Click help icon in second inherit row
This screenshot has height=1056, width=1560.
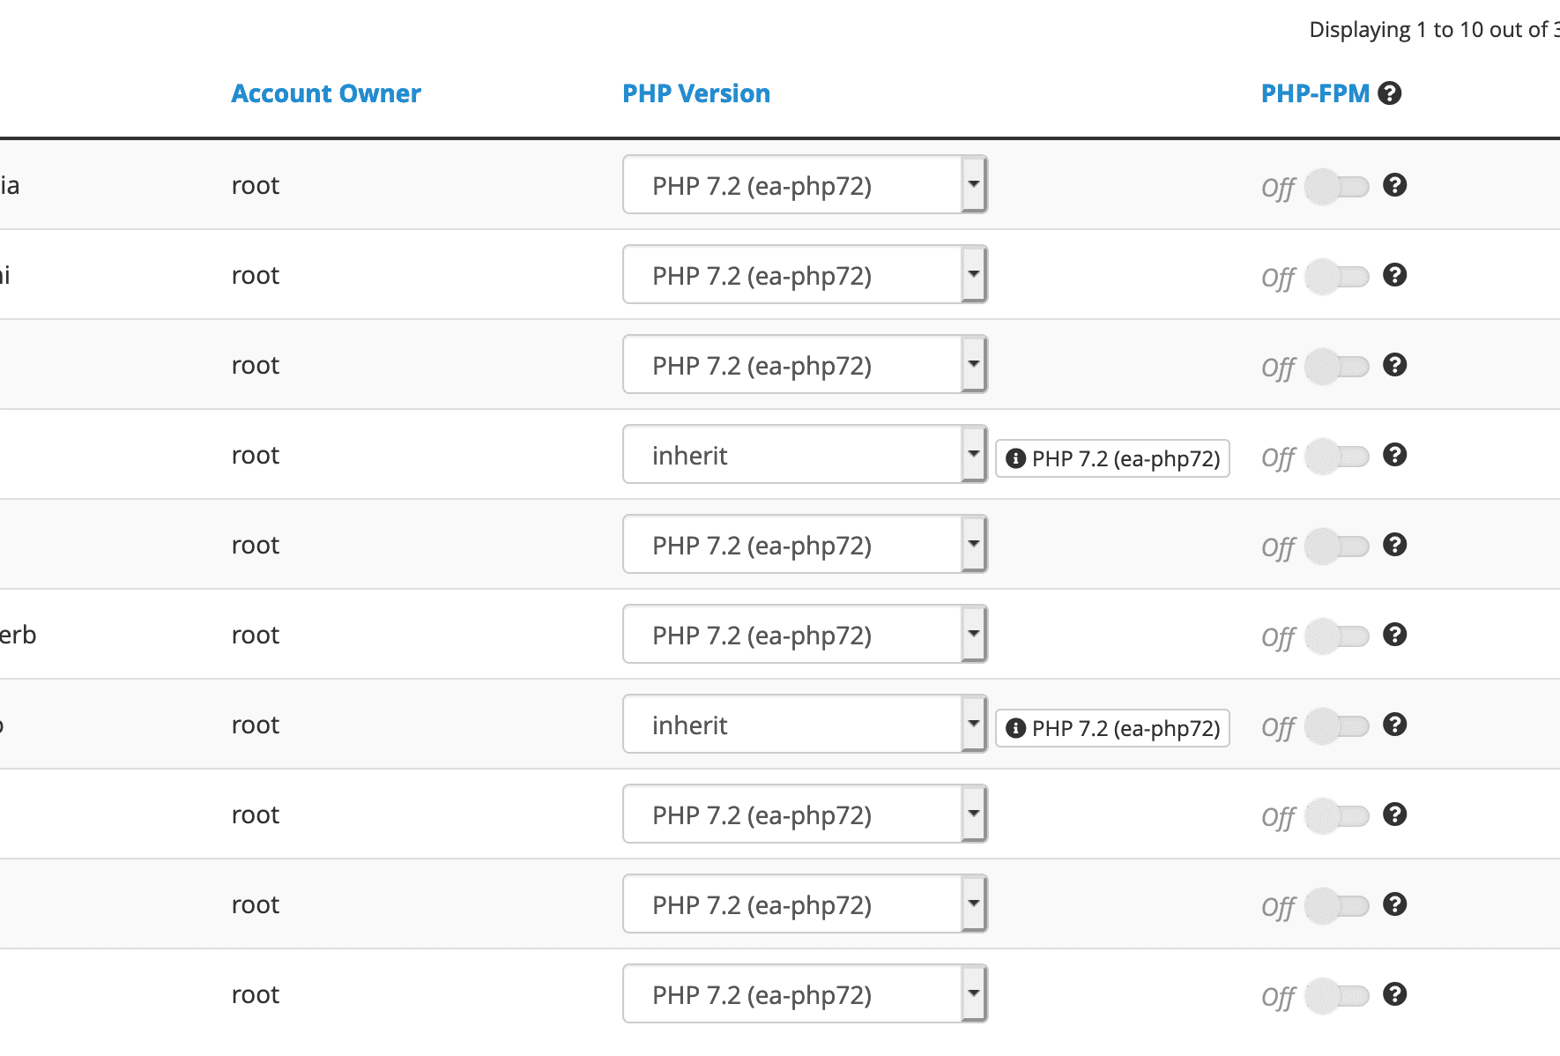1394,725
